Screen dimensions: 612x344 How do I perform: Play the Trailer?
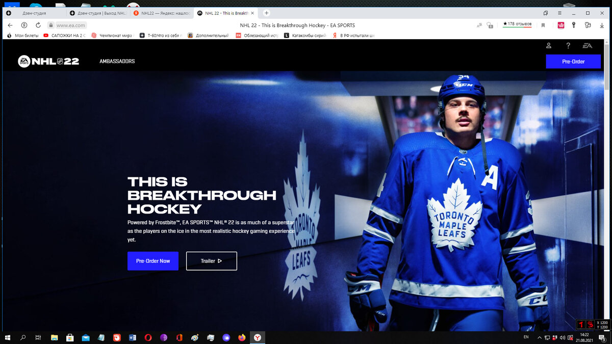coord(212,261)
